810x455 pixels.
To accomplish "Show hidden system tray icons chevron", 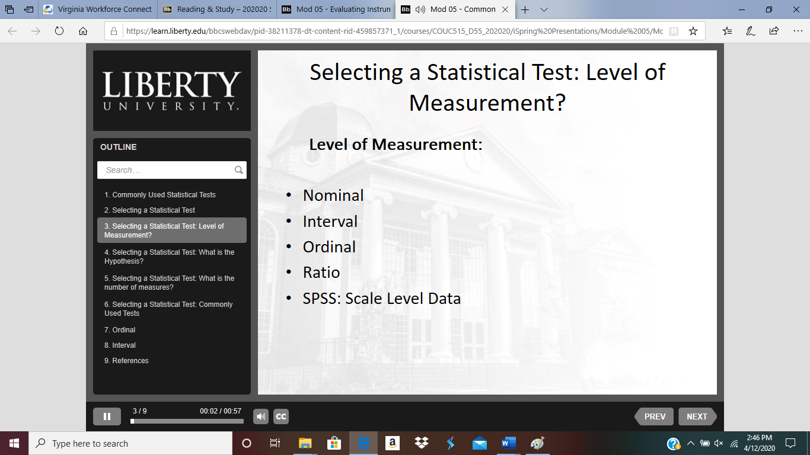I will pyautogui.click(x=691, y=443).
